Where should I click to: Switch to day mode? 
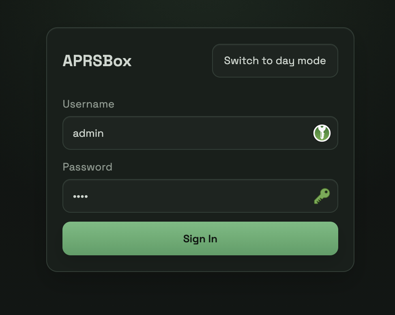click(275, 61)
